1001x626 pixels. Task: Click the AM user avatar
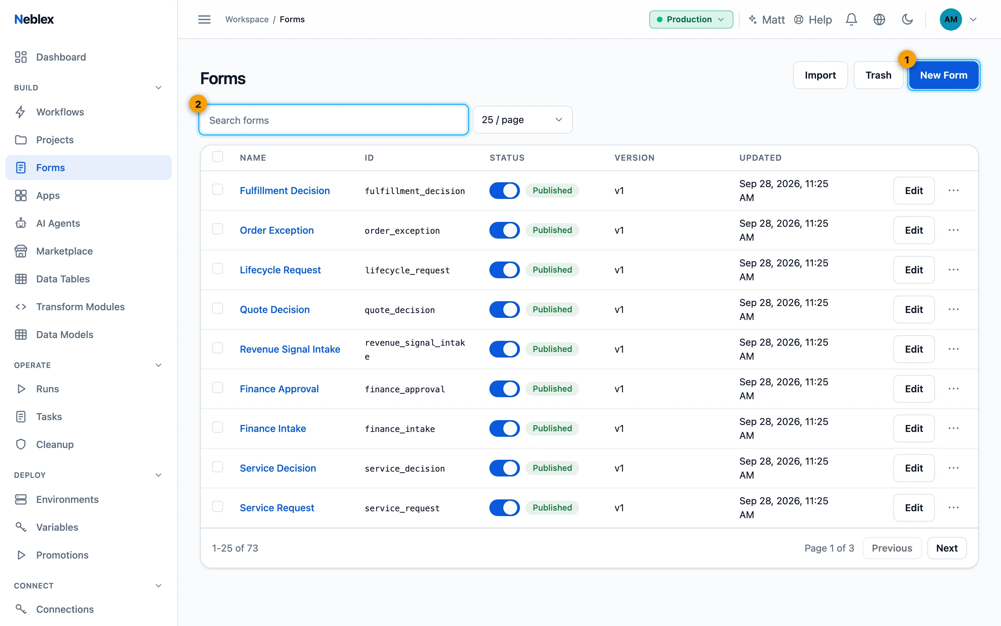[x=951, y=19]
